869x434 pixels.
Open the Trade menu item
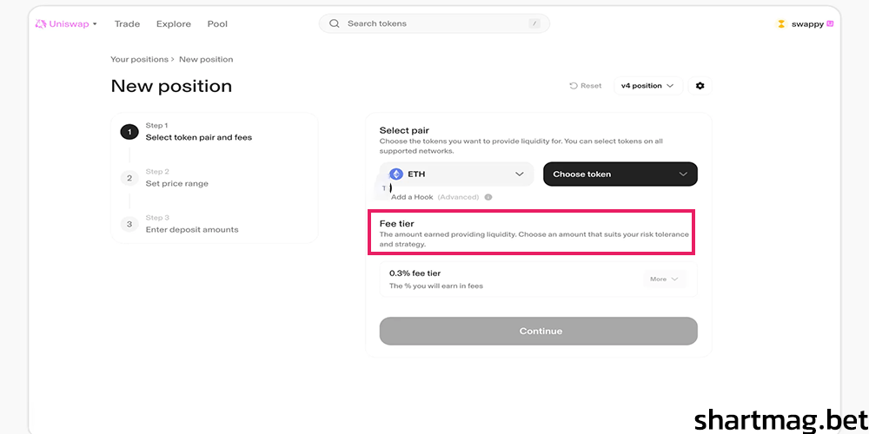pos(127,23)
